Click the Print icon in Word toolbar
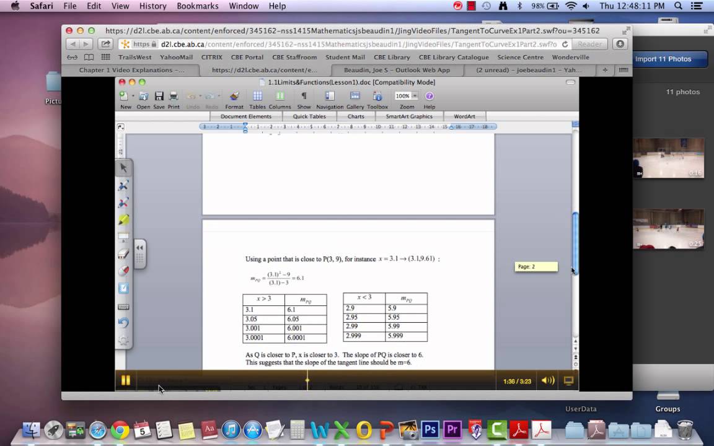 click(x=174, y=96)
